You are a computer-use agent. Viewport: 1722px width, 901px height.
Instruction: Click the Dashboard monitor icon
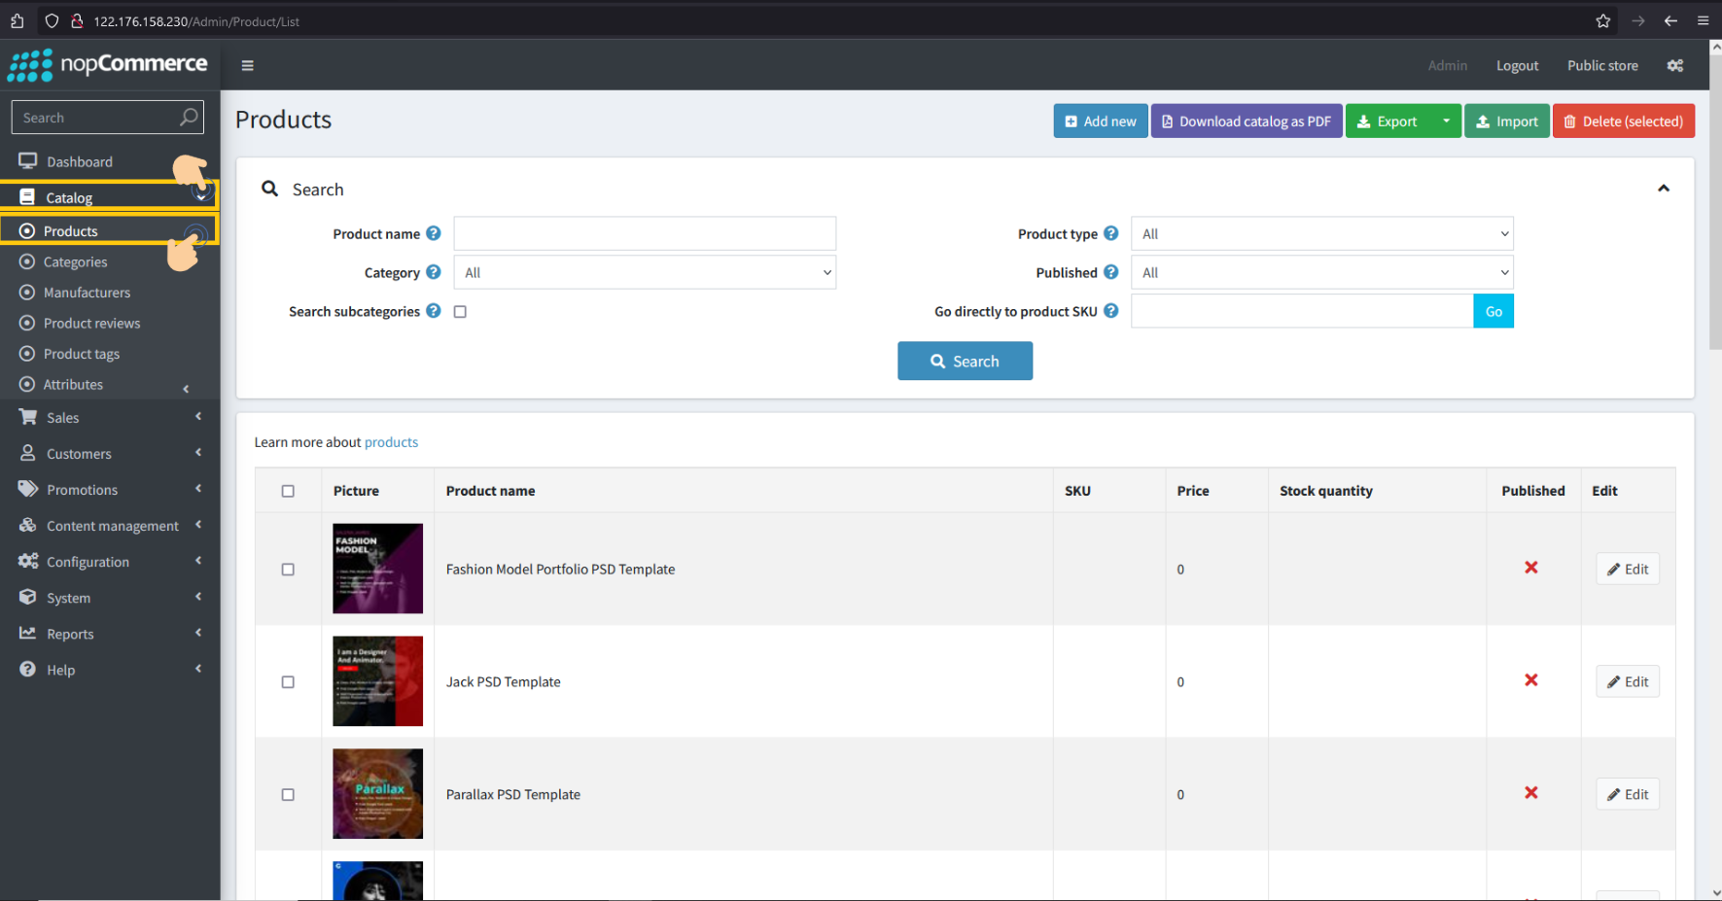coord(27,161)
